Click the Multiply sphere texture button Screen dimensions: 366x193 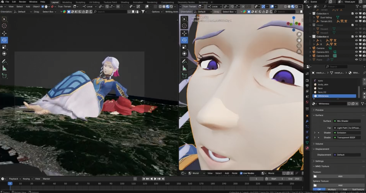point(331,190)
